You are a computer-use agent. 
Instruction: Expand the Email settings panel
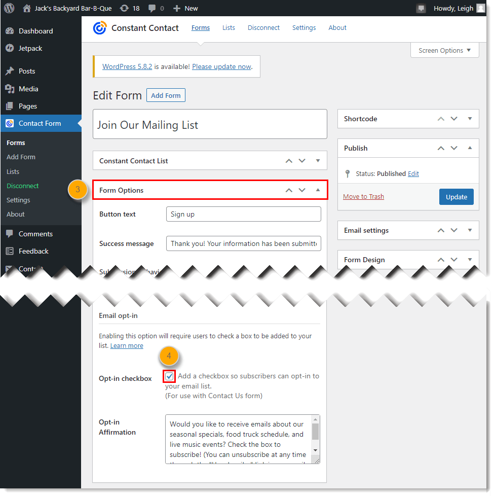[470, 230]
